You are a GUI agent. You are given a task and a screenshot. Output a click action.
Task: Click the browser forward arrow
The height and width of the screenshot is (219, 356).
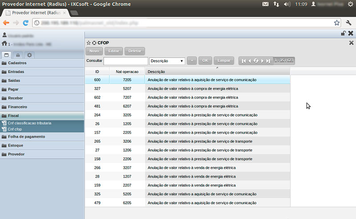16,23
